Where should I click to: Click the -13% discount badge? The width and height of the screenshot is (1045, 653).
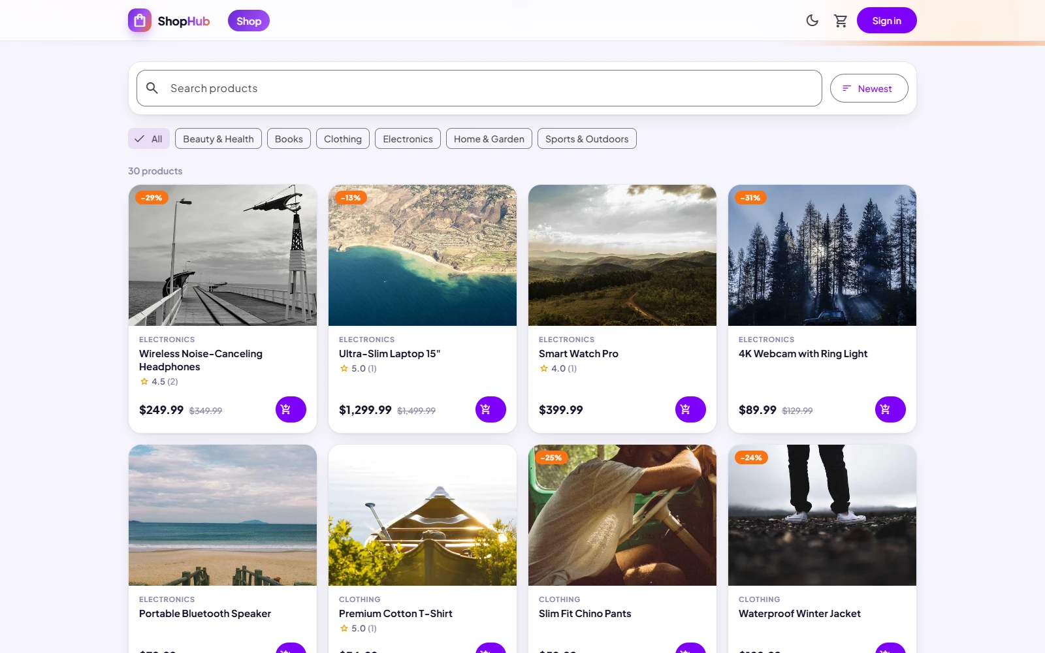(351, 198)
